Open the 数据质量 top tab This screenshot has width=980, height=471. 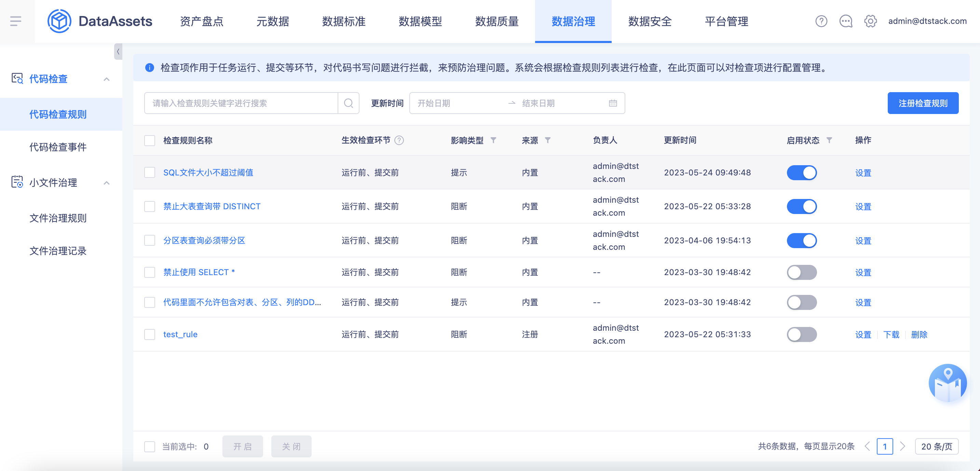click(x=497, y=21)
